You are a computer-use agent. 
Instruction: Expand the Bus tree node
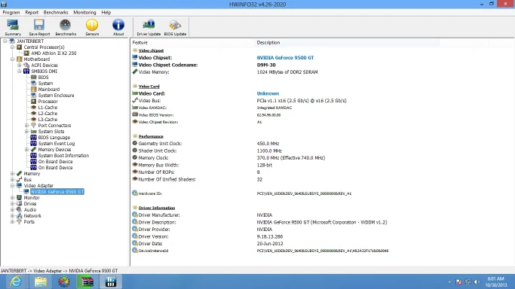12,180
